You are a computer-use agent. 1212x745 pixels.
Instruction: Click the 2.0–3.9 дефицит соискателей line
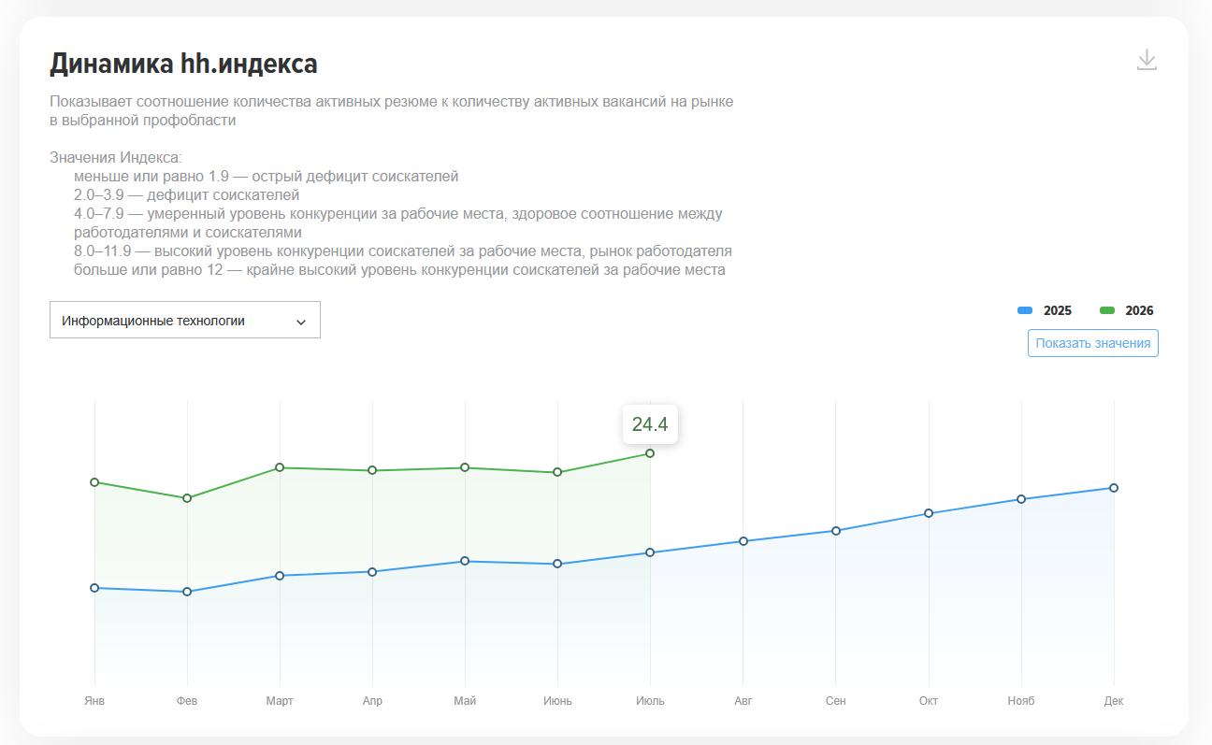(187, 194)
